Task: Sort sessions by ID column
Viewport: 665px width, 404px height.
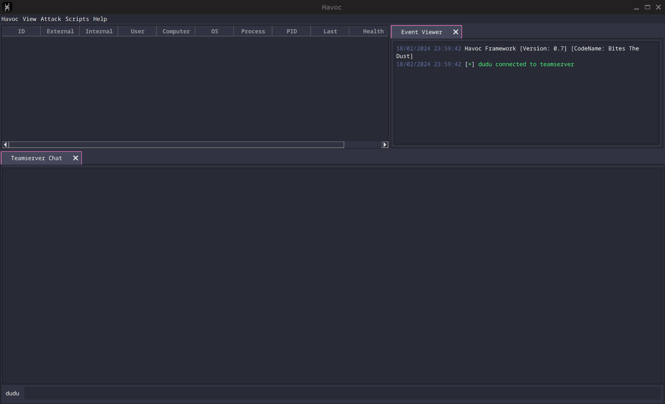Action: click(x=21, y=31)
